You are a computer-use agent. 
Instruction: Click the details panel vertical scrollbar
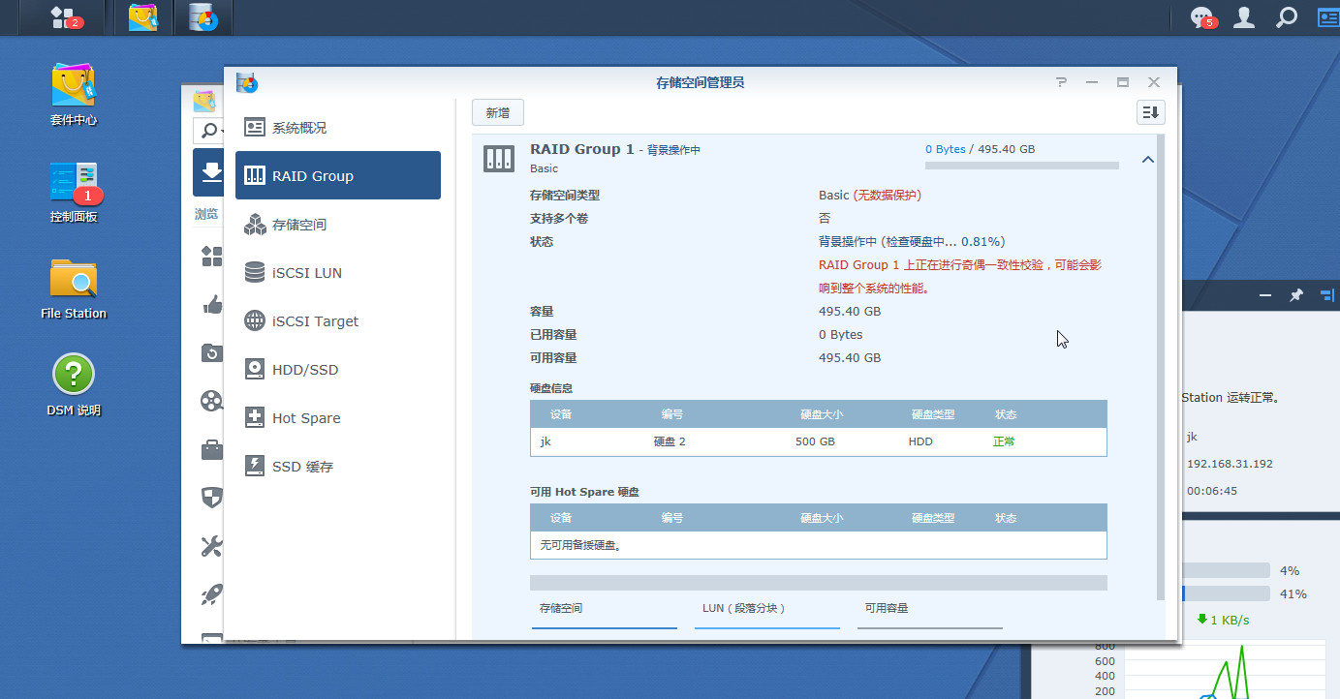(x=1161, y=368)
